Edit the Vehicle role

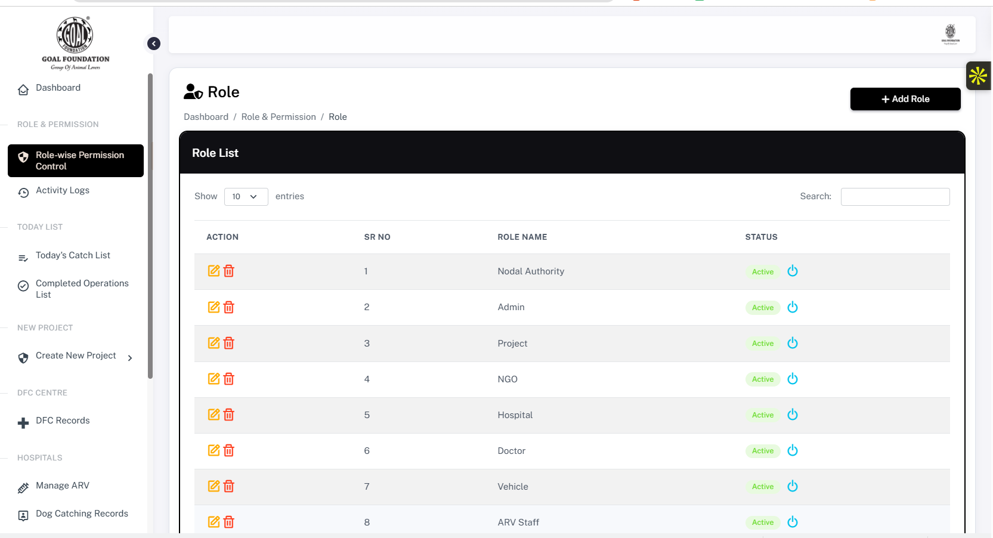214,486
